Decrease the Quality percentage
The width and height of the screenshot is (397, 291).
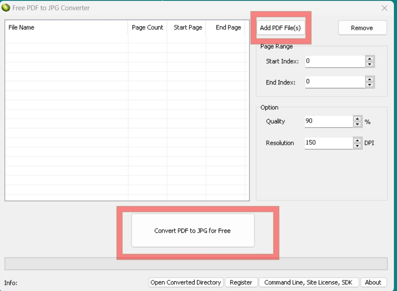(x=357, y=124)
